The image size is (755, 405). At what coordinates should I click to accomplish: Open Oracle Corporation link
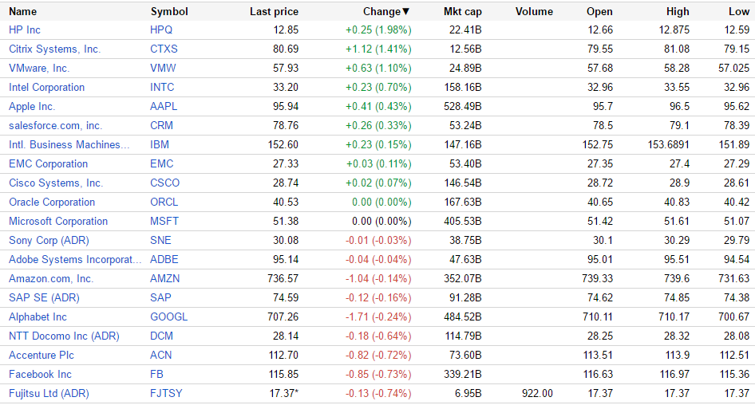tap(52, 202)
